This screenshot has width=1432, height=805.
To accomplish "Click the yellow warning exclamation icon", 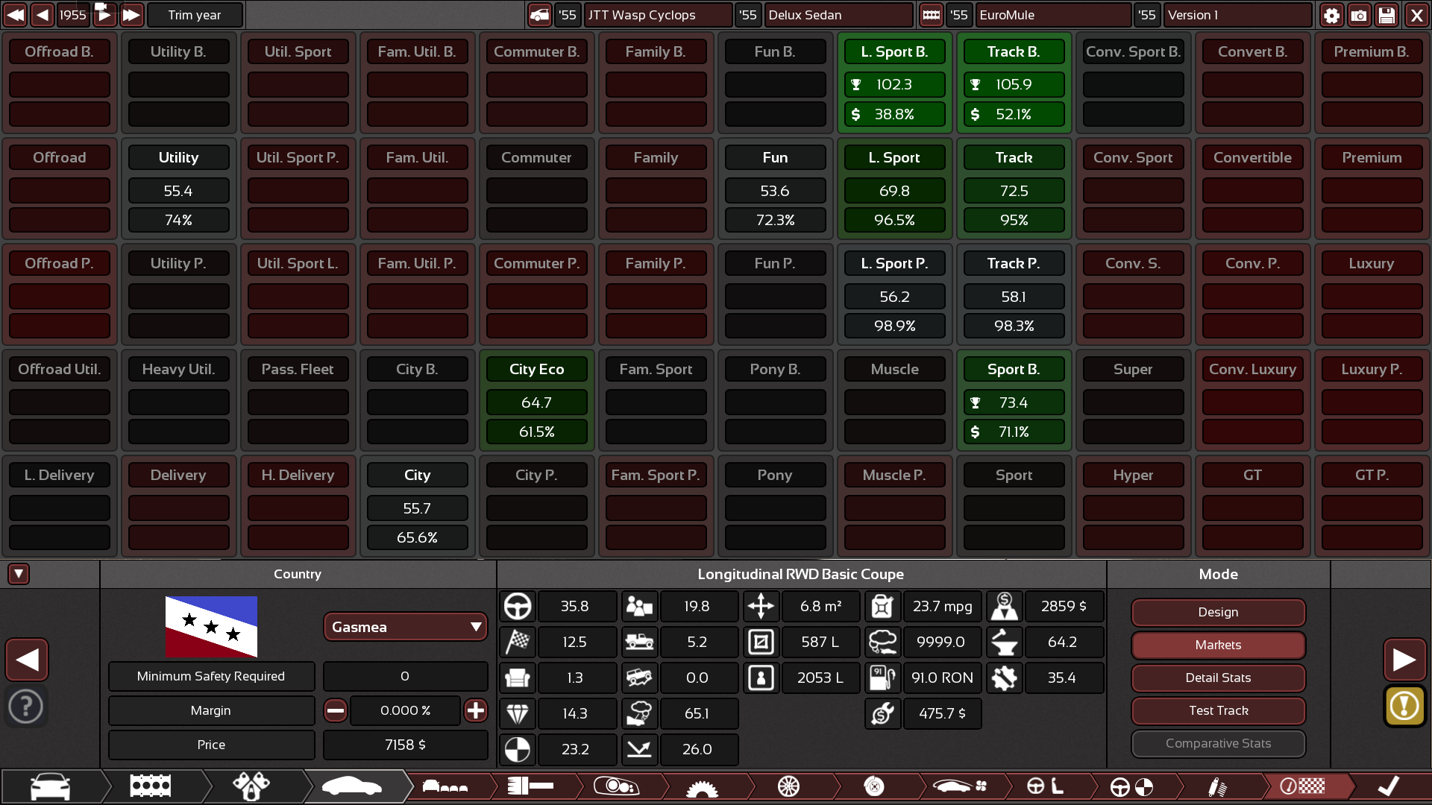I will tap(1404, 705).
